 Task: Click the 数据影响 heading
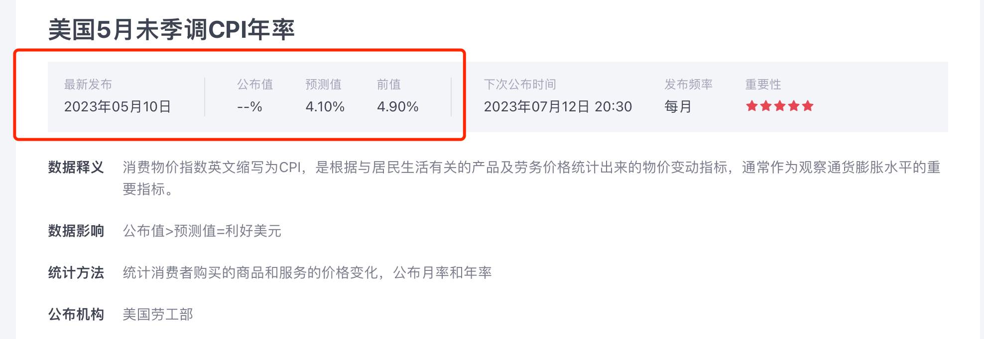click(76, 231)
